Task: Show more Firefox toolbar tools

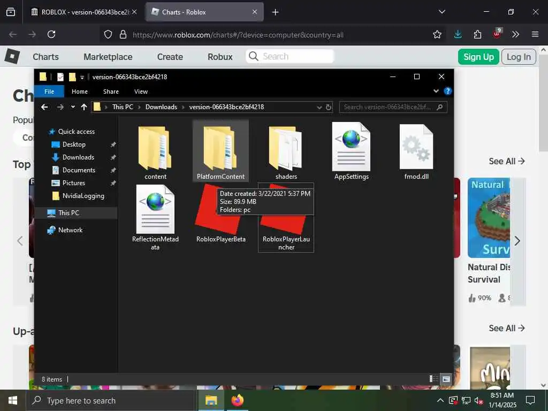Action: tap(515, 34)
